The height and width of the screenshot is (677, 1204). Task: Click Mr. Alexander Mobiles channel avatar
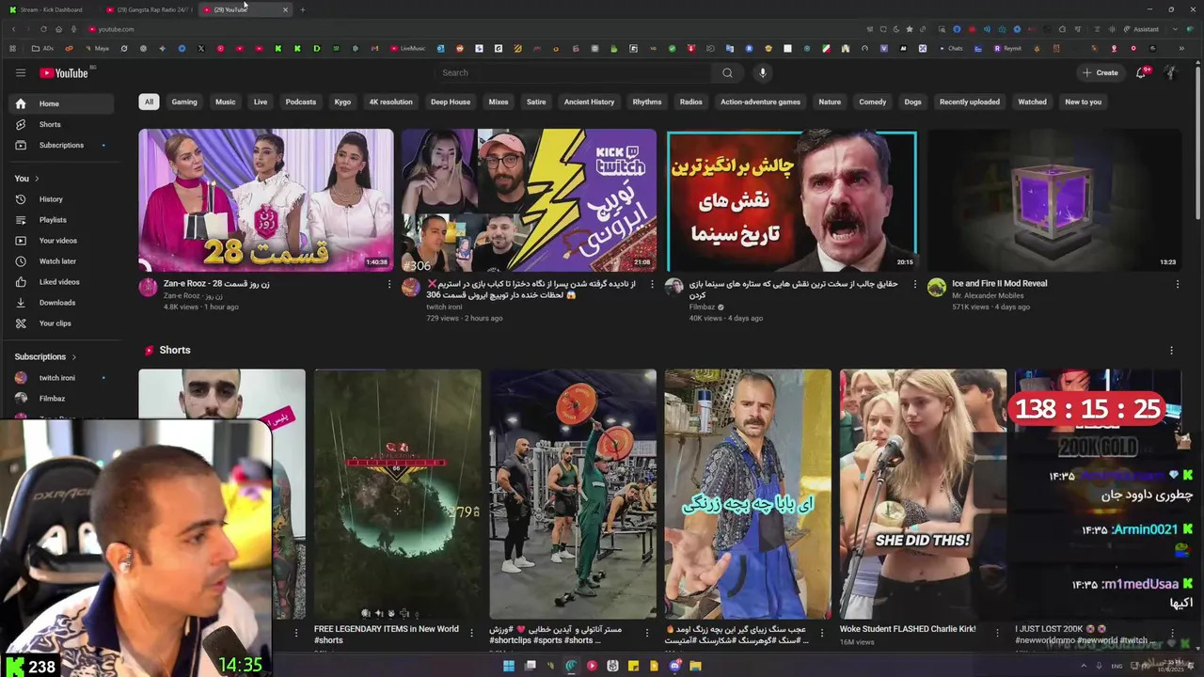[936, 288]
